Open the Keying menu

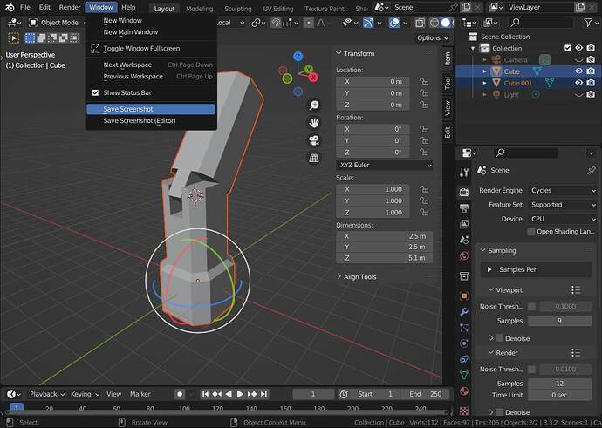(x=85, y=394)
